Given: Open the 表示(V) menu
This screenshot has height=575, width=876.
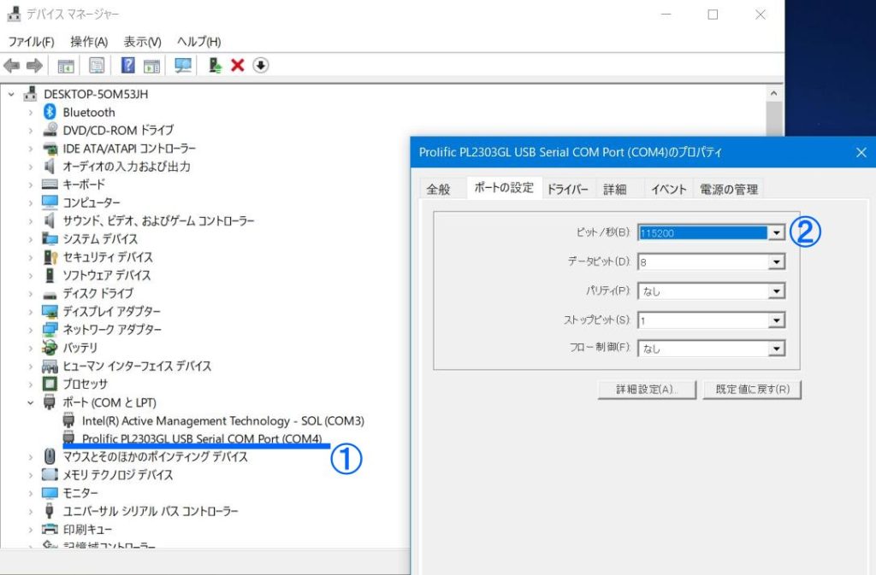Looking at the screenshot, I should click(143, 42).
